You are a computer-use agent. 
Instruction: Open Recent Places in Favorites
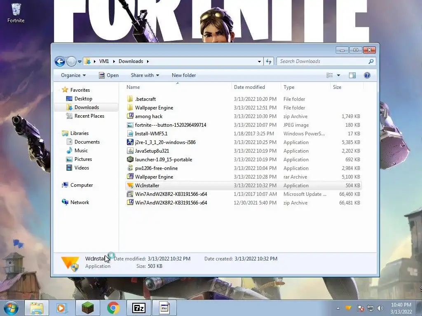click(89, 116)
